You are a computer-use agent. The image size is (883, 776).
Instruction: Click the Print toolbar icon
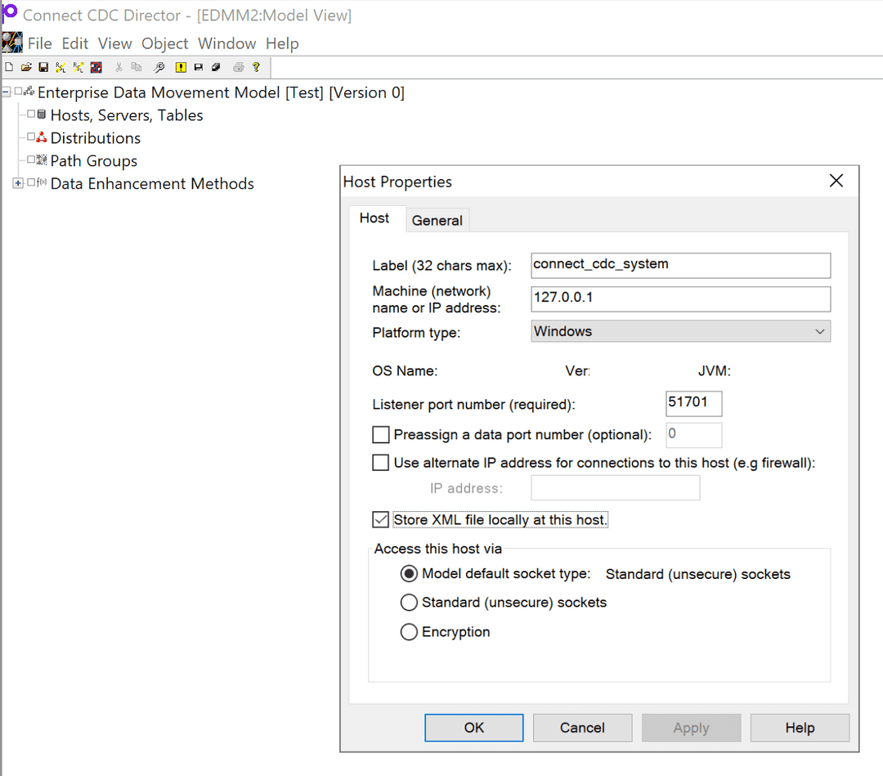tap(237, 67)
